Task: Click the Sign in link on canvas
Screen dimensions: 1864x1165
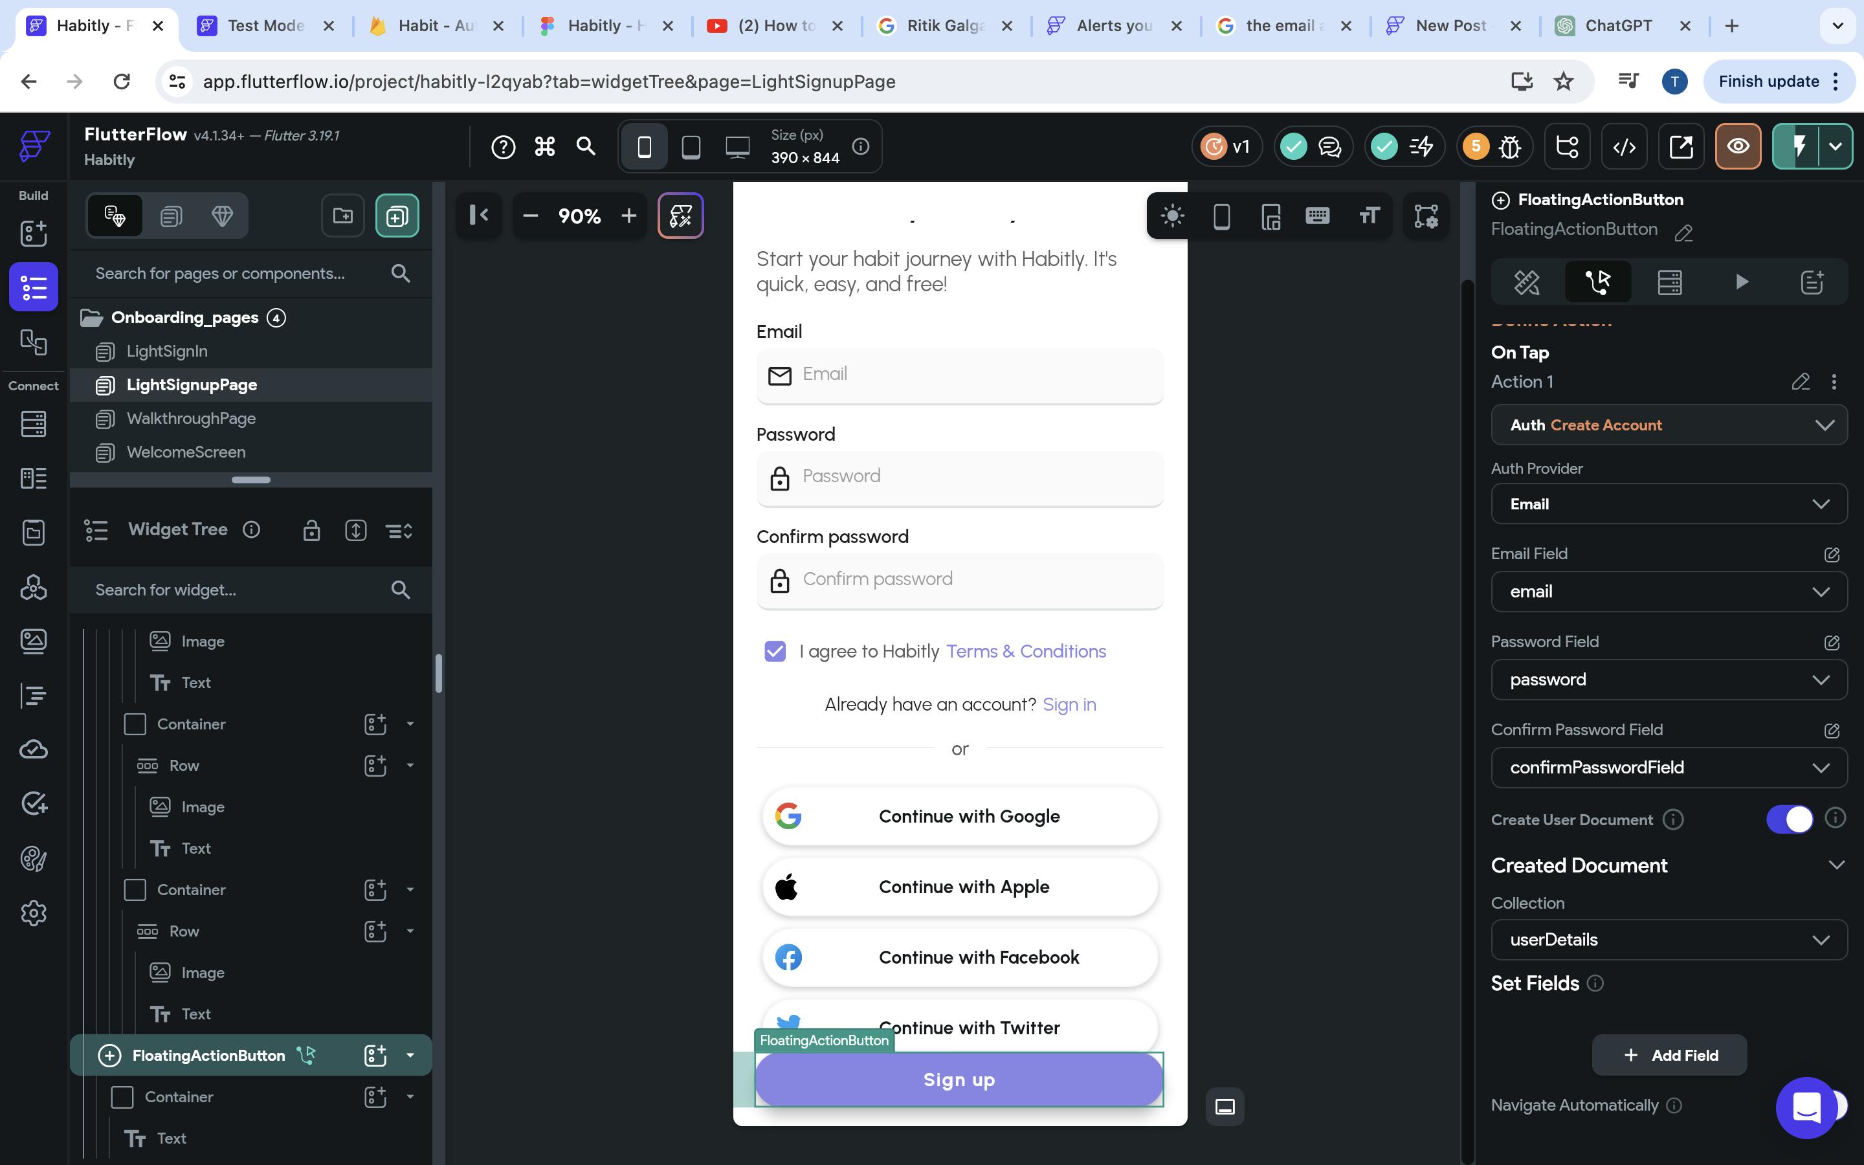Action: (1069, 704)
